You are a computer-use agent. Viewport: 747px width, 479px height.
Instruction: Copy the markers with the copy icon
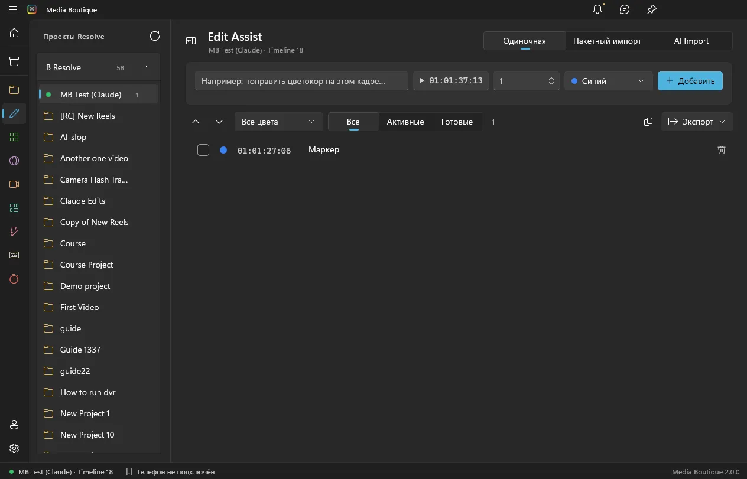[x=648, y=122]
